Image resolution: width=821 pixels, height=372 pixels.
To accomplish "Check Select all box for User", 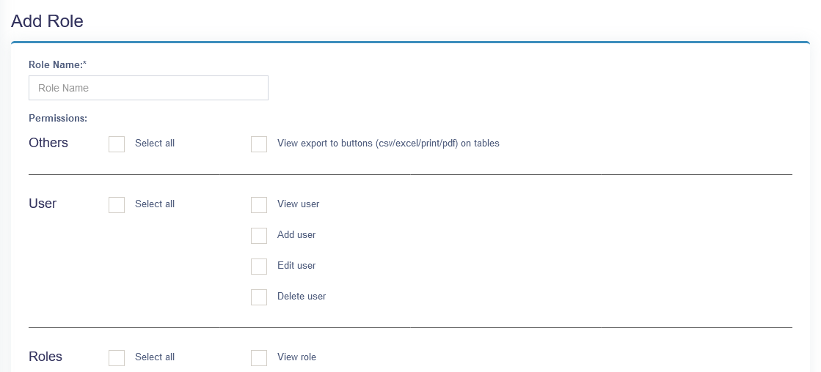I will [x=117, y=205].
